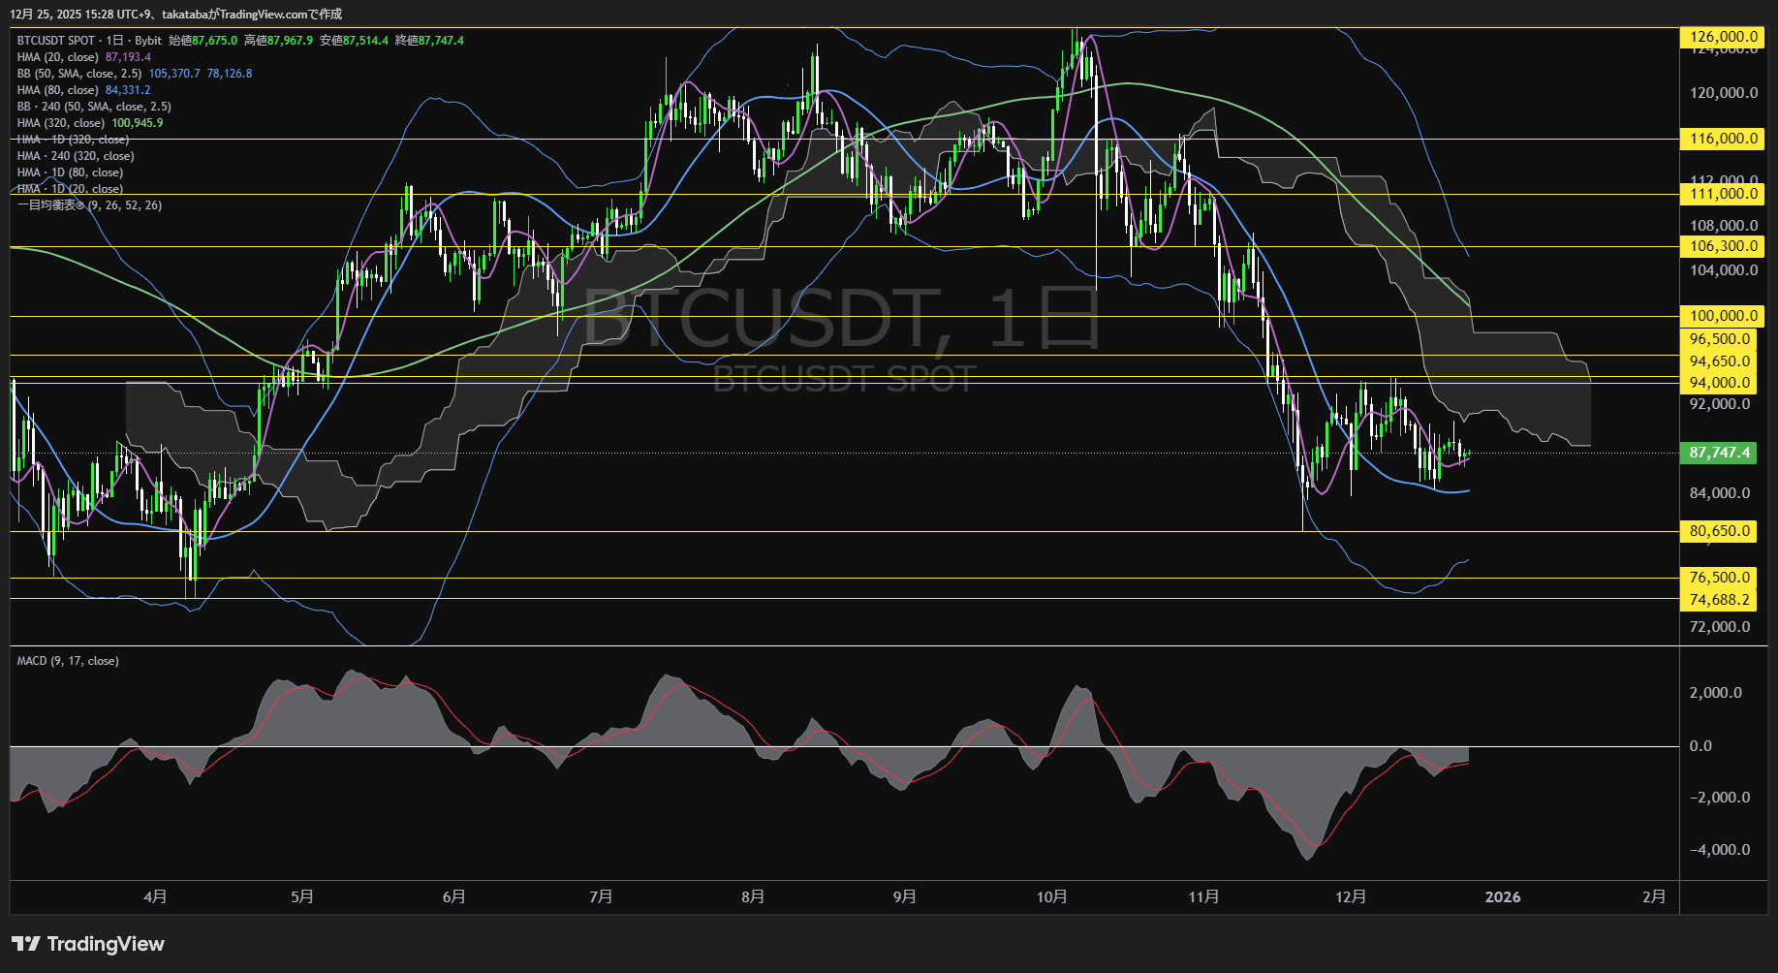The height and width of the screenshot is (973, 1778).
Task: Click the 2026 label on the time axis
Action: click(1503, 897)
